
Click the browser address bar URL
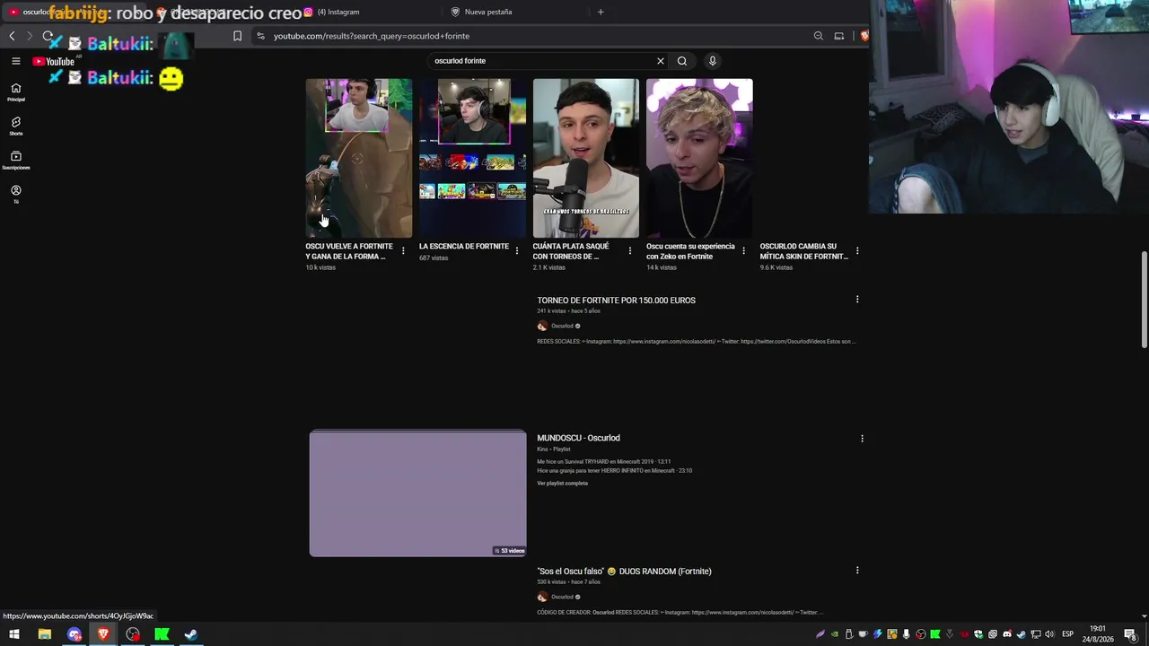point(372,36)
